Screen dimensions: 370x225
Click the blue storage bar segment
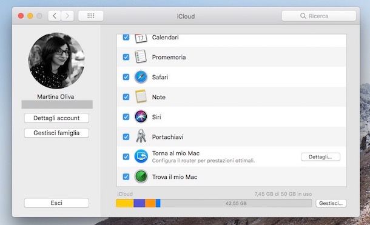click(x=158, y=203)
